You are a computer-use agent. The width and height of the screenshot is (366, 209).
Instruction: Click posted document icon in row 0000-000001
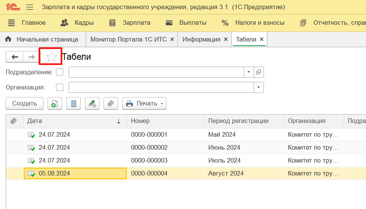pyautogui.click(x=31, y=135)
